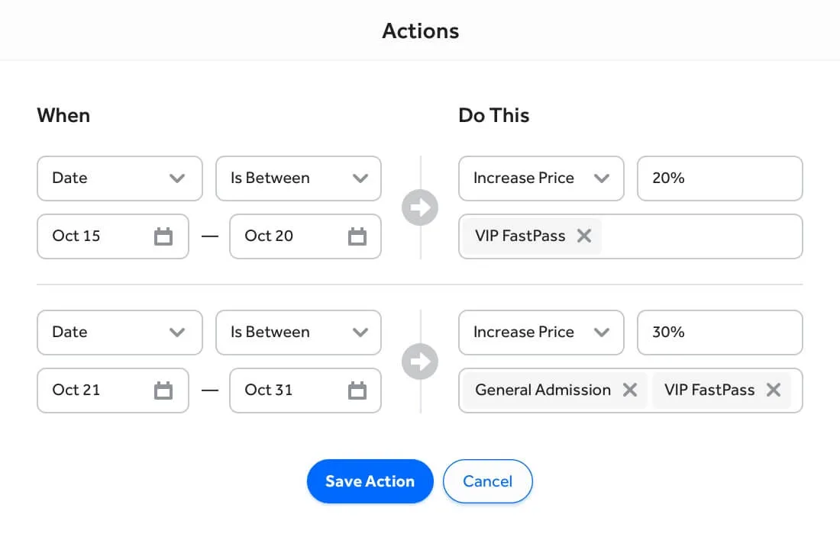Remove VIP FastPass tag from 30% rule
The image size is (840, 540).
click(774, 390)
